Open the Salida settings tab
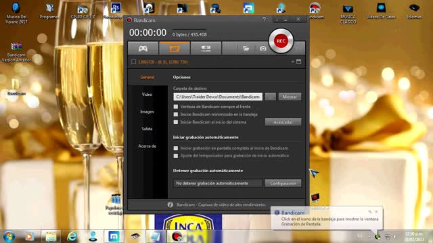The height and width of the screenshot is (243, 433). tap(147, 129)
